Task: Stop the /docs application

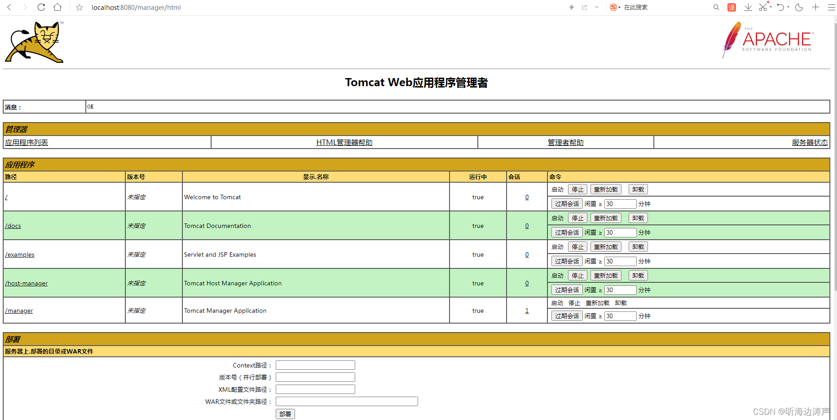Action: 577,218
